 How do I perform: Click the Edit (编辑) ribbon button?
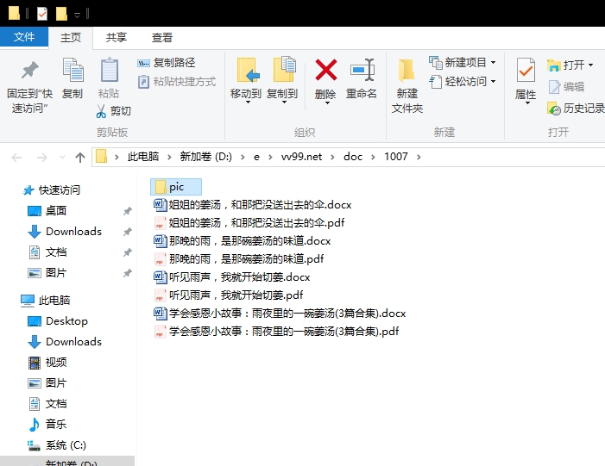[566, 87]
